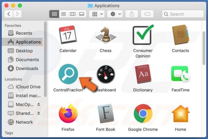
Task: Go forward with the right chevron
Action: tap(17, 14)
